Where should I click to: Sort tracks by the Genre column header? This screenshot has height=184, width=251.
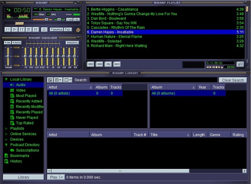click(x=219, y=135)
